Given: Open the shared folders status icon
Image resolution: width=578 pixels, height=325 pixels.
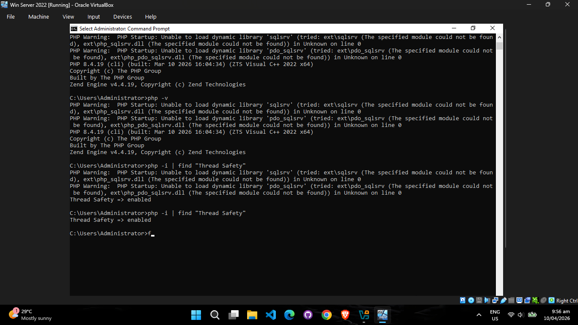Looking at the screenshot, I should tap(511, 300).
